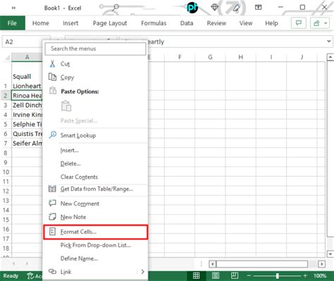Screen dimensions: 334x281
Task: Open the green File tab
Action: point(12,23)
